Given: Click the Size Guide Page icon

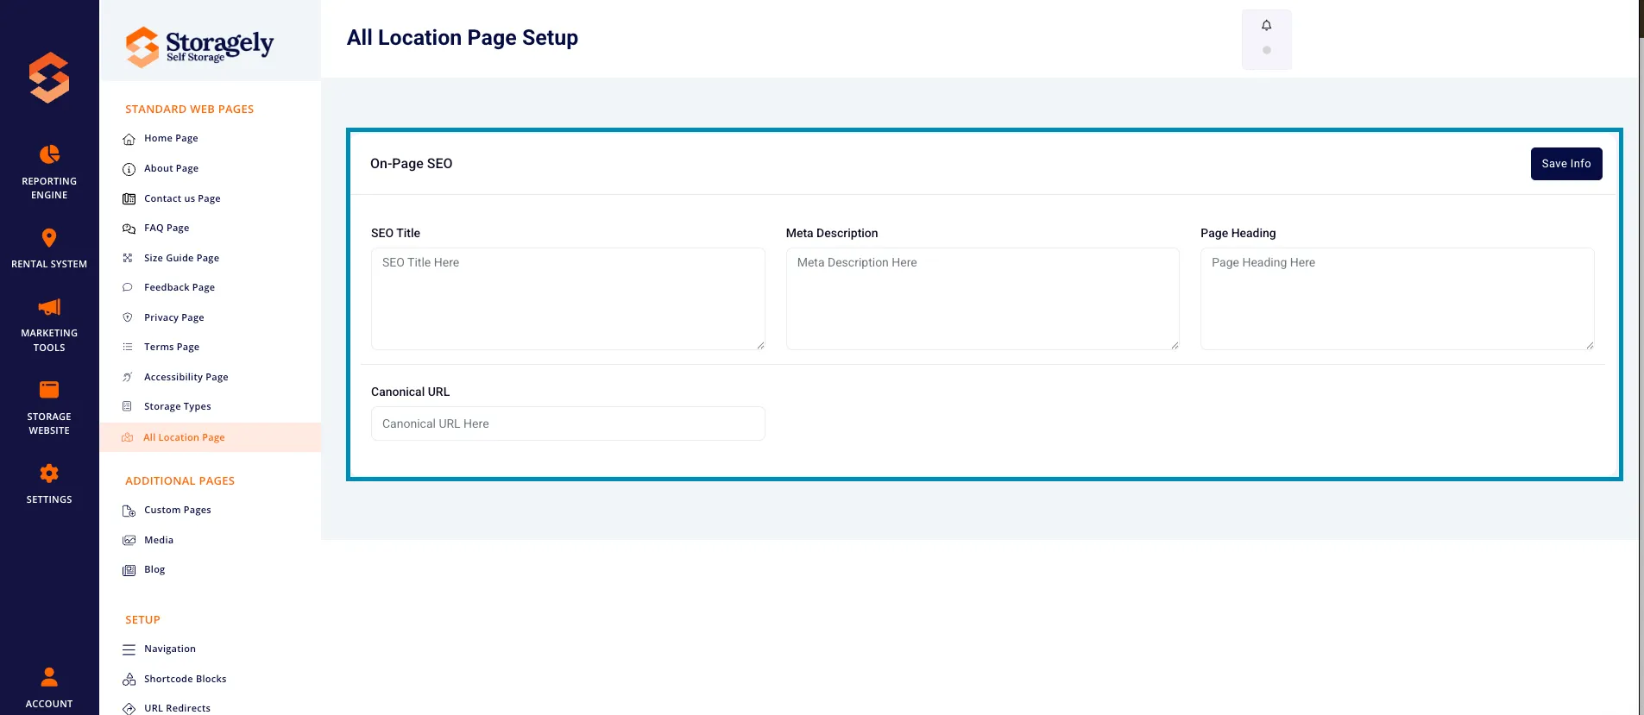Looking at the screenshot, I should [128, 258].
